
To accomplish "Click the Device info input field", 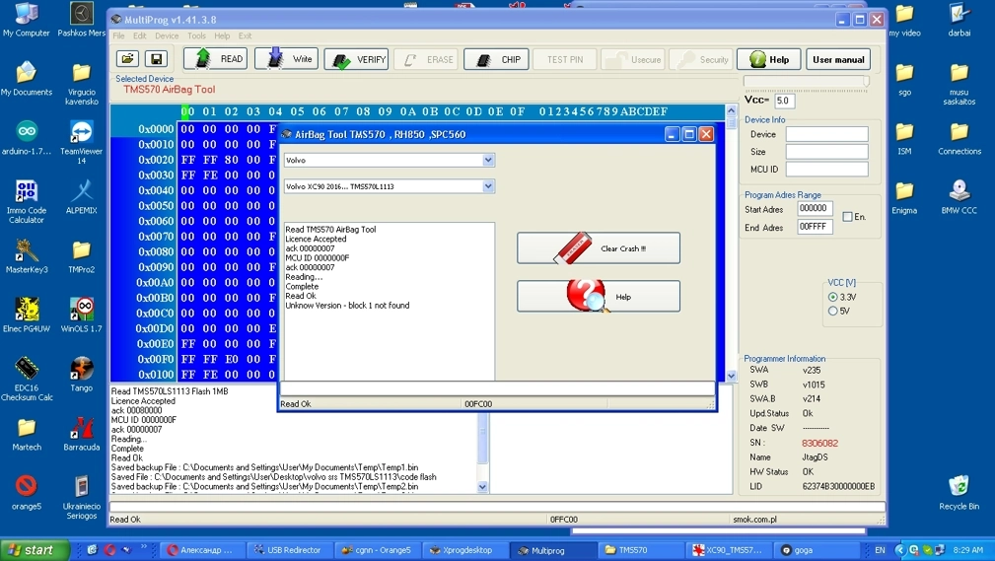I will click(x=826, y=134).
